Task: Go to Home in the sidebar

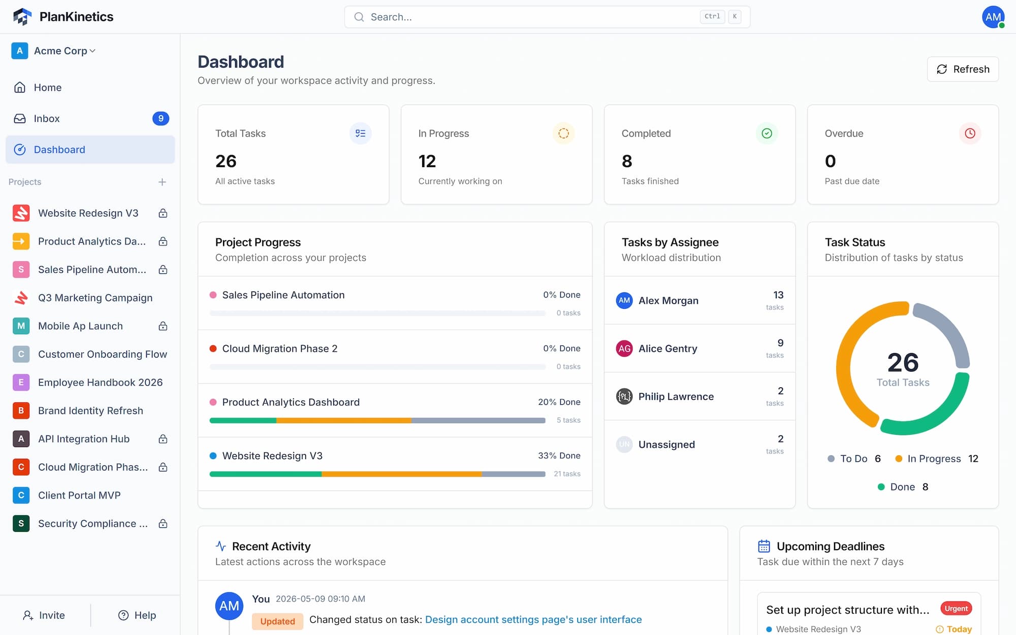Action: (90, 87)
